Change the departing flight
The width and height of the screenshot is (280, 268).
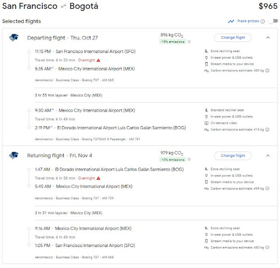(233, 38)
